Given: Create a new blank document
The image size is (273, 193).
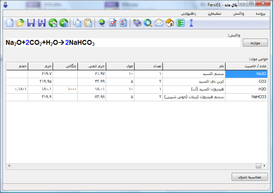Looking at the screenshot, I should coord(10,23).
